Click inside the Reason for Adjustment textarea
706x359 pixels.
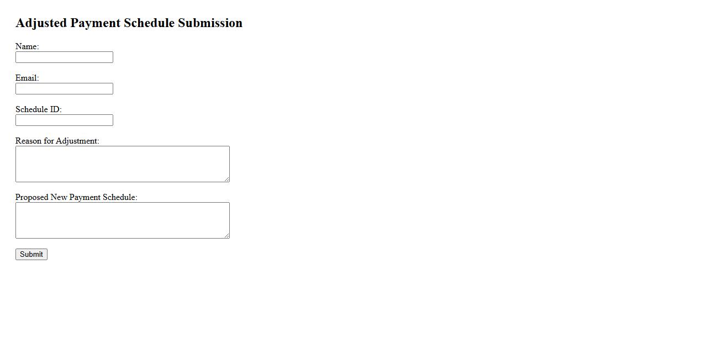click(x=122, y=164)
